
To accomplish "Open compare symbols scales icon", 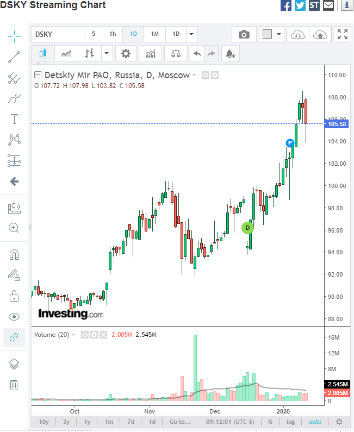I will [176, 53].
